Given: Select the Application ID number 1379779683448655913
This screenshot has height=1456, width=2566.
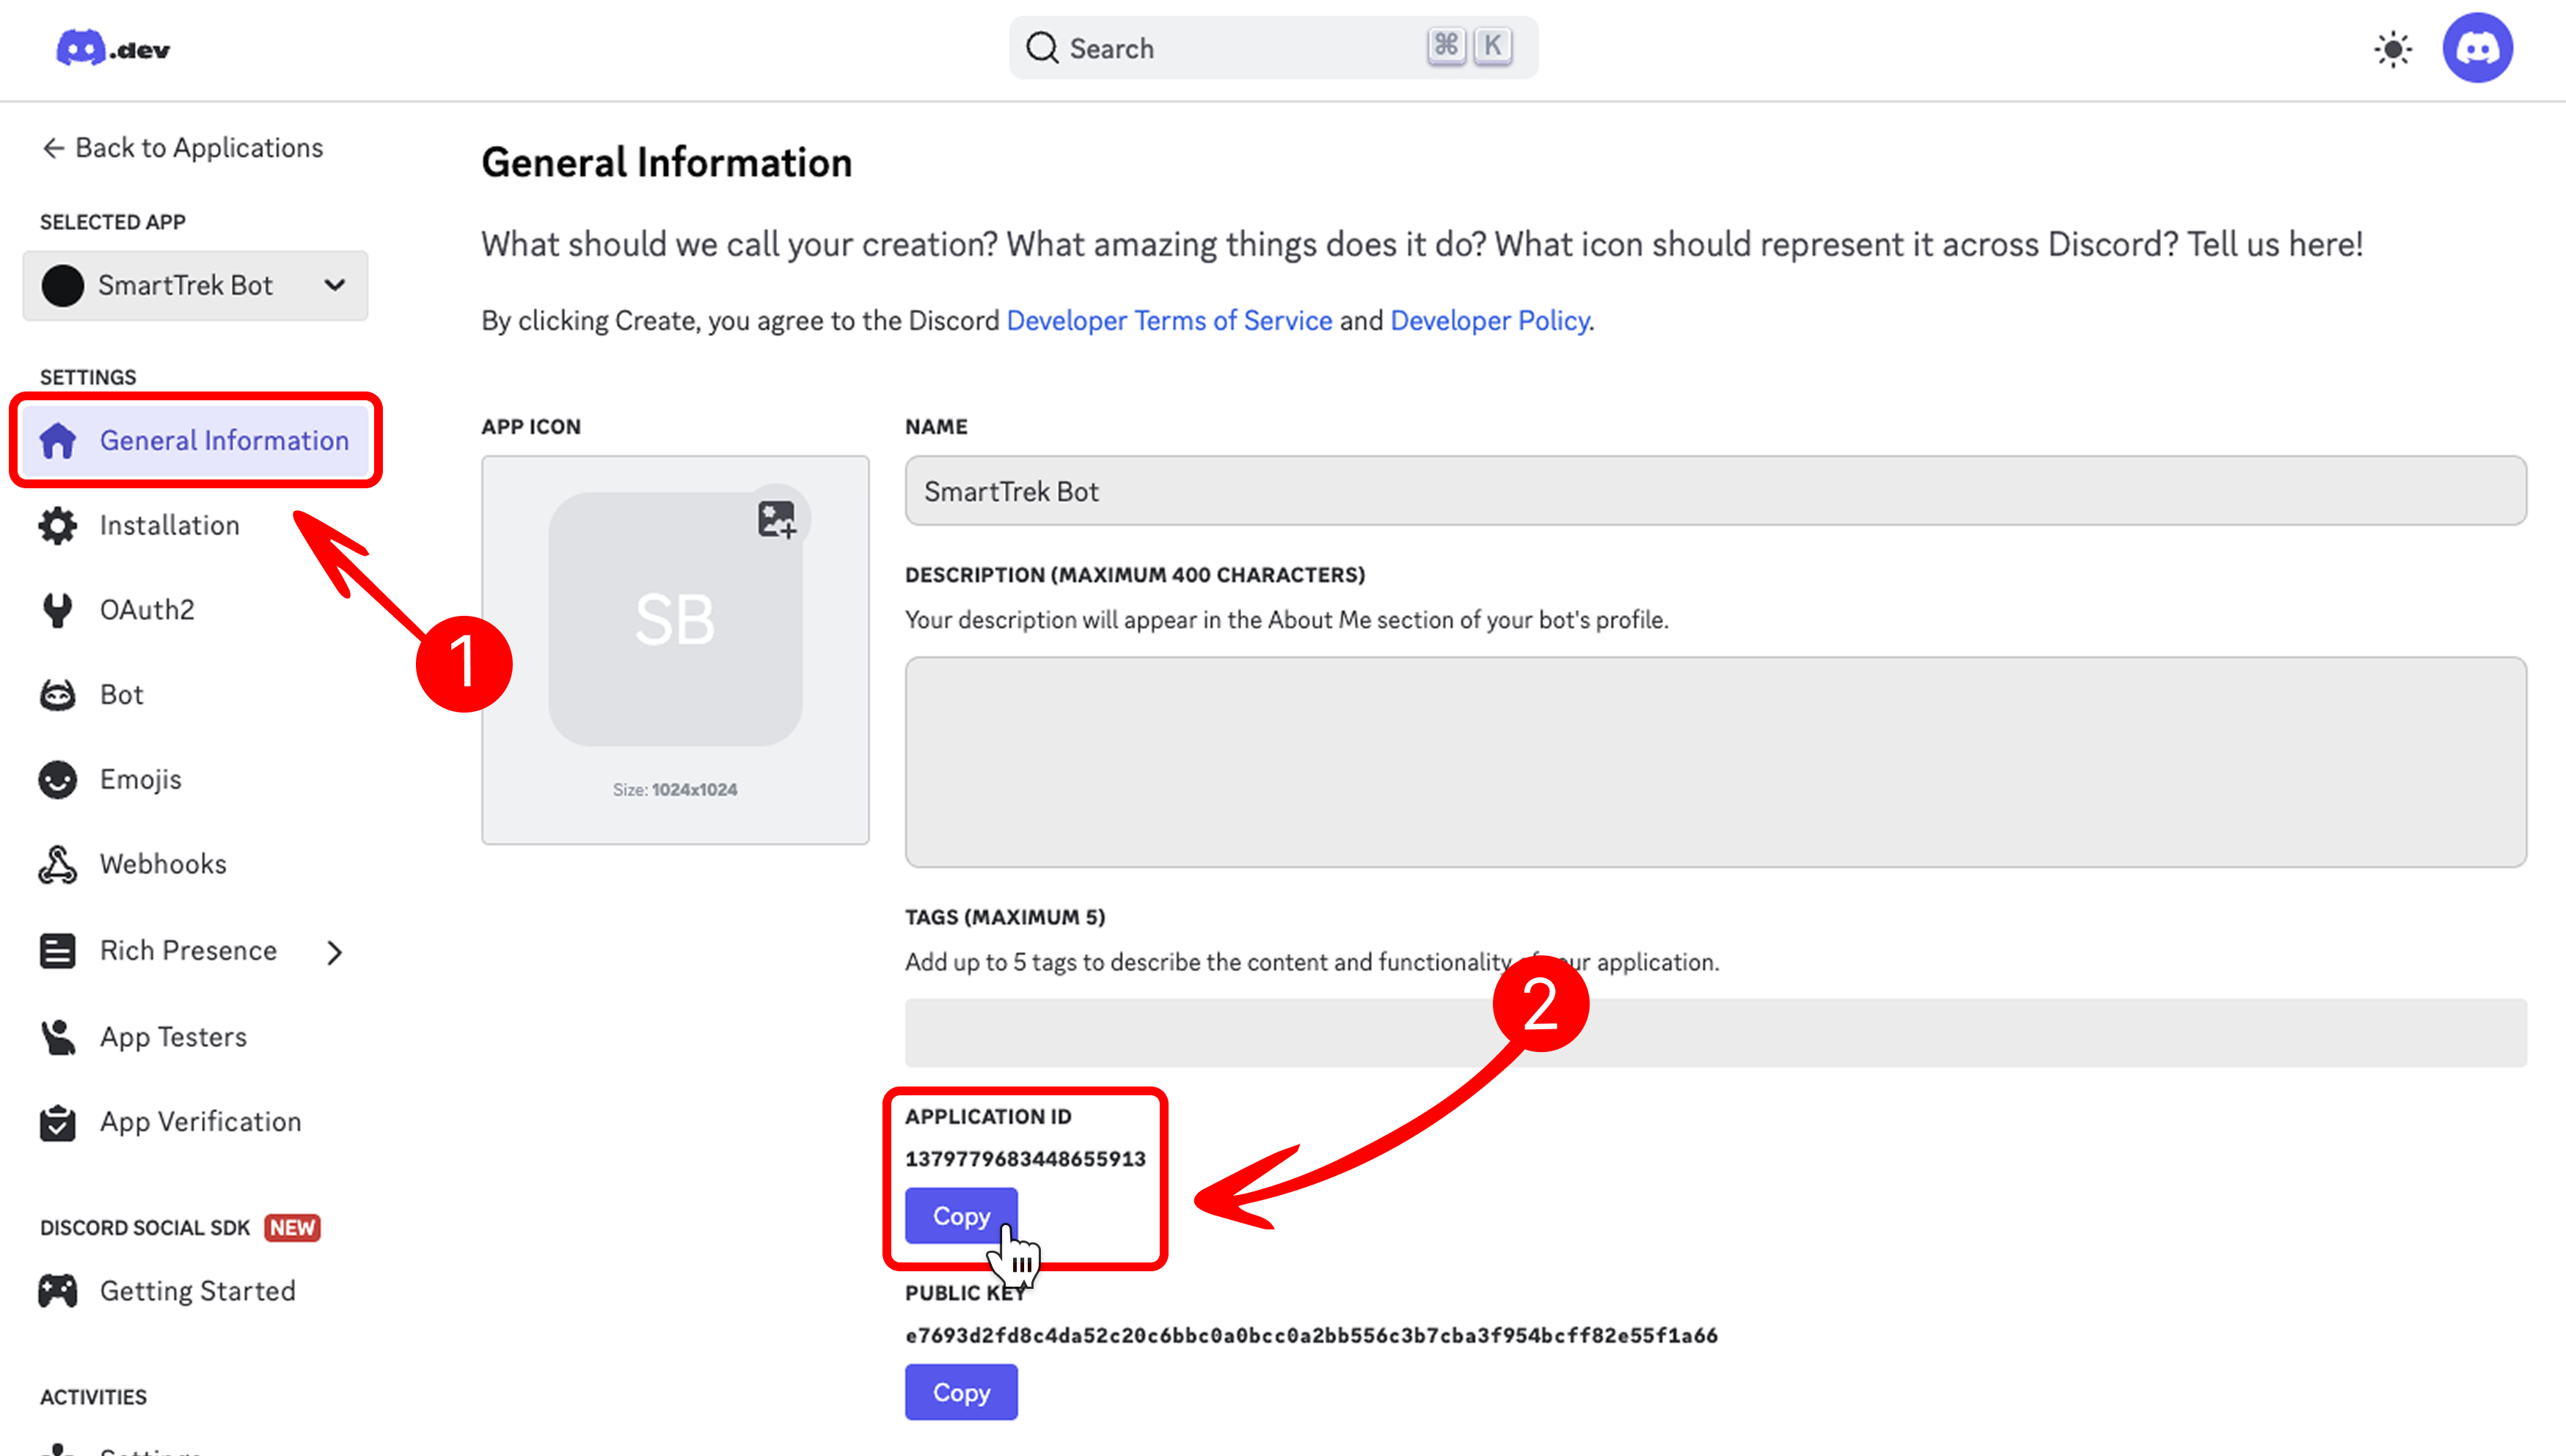Looking at the screenshot, I should pyautogui.click(x=1026, y=1159).
